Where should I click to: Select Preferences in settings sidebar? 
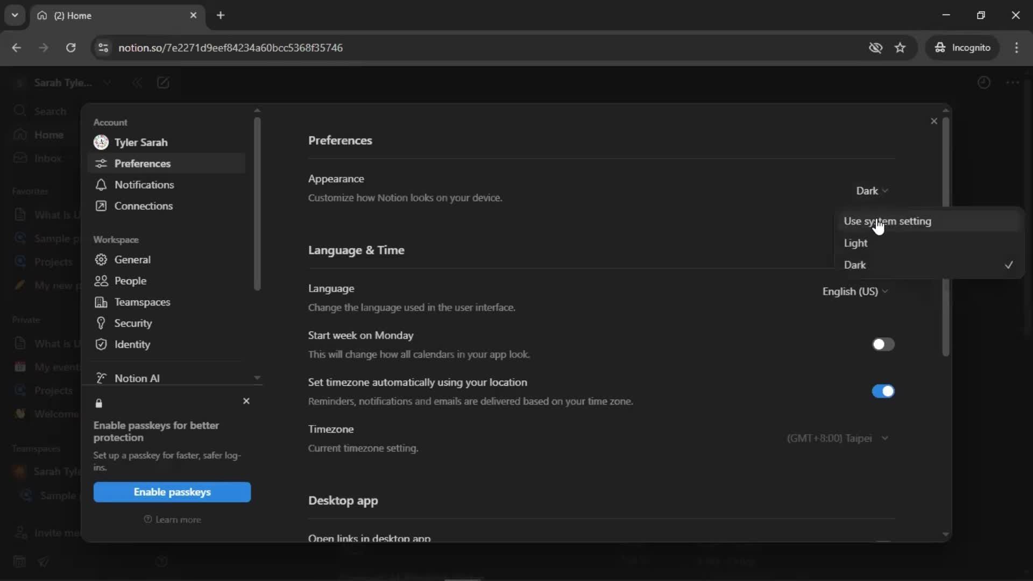(x=166, y=164)
